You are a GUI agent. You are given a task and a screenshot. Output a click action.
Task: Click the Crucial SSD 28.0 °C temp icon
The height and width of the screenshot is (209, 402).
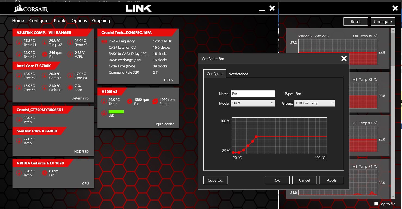(x=19, y=120)
